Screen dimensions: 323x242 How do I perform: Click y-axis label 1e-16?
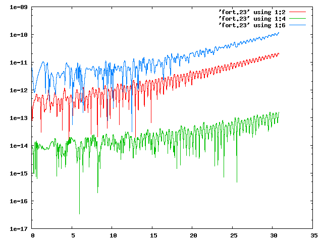point(19,201)
